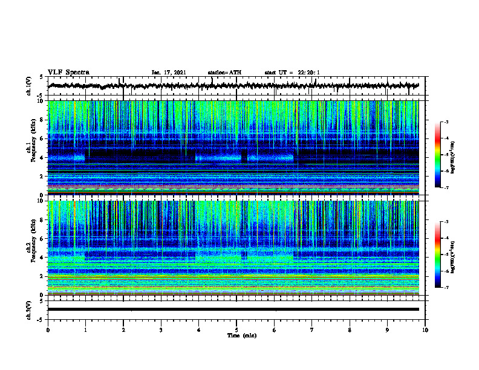Viewport: 479px width, 370px height.
Task: Click the ch.2 spectrogram plot
Action: pyautogui.click(x=233, y=248)
